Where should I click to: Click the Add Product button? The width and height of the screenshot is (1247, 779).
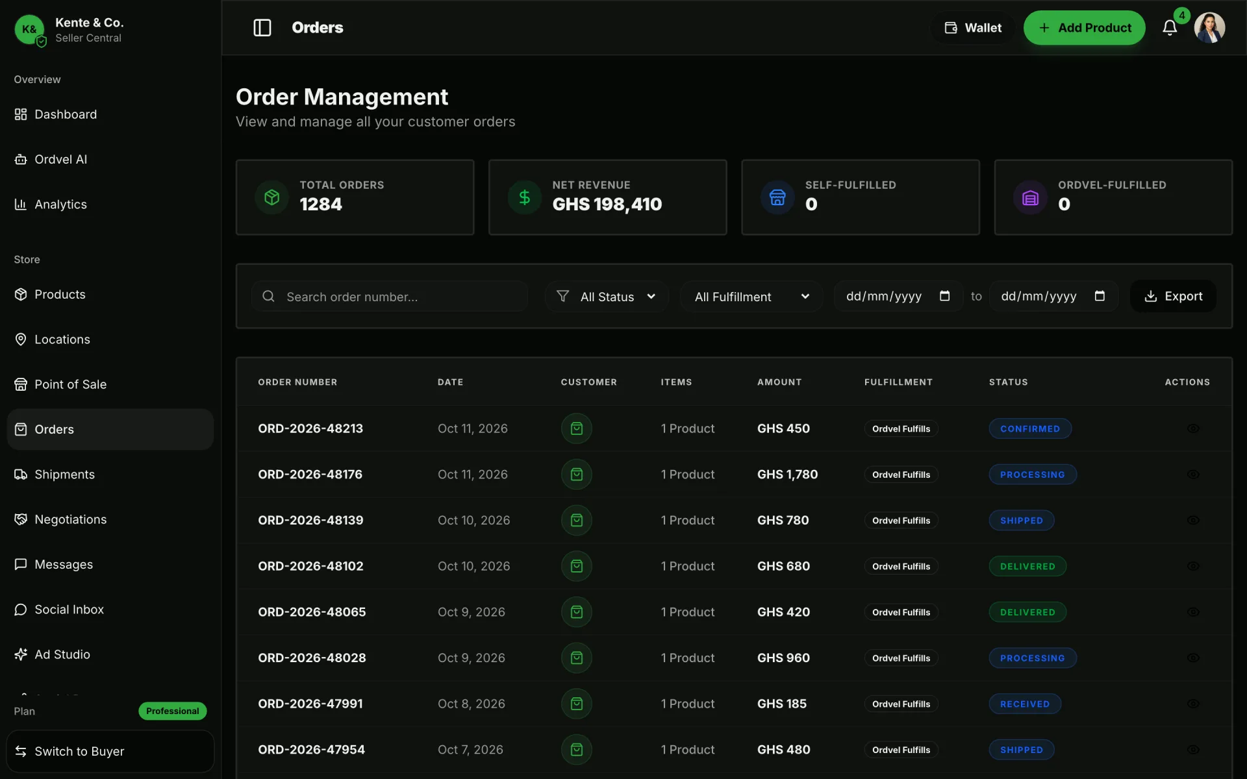[x=1084, y=28]
